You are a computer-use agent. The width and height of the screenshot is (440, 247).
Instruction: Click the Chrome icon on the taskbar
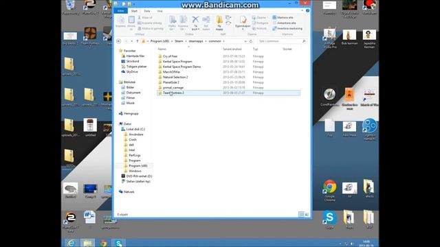[103, 243]
